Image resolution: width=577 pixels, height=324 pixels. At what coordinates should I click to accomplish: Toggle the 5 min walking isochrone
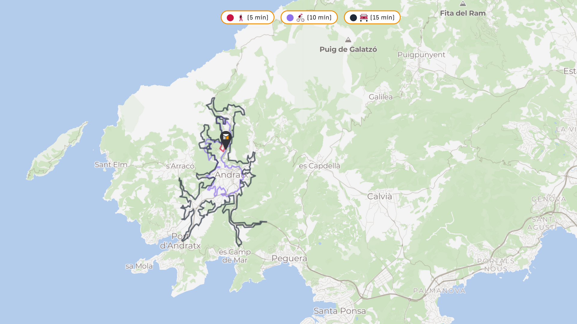pos(248,17)
